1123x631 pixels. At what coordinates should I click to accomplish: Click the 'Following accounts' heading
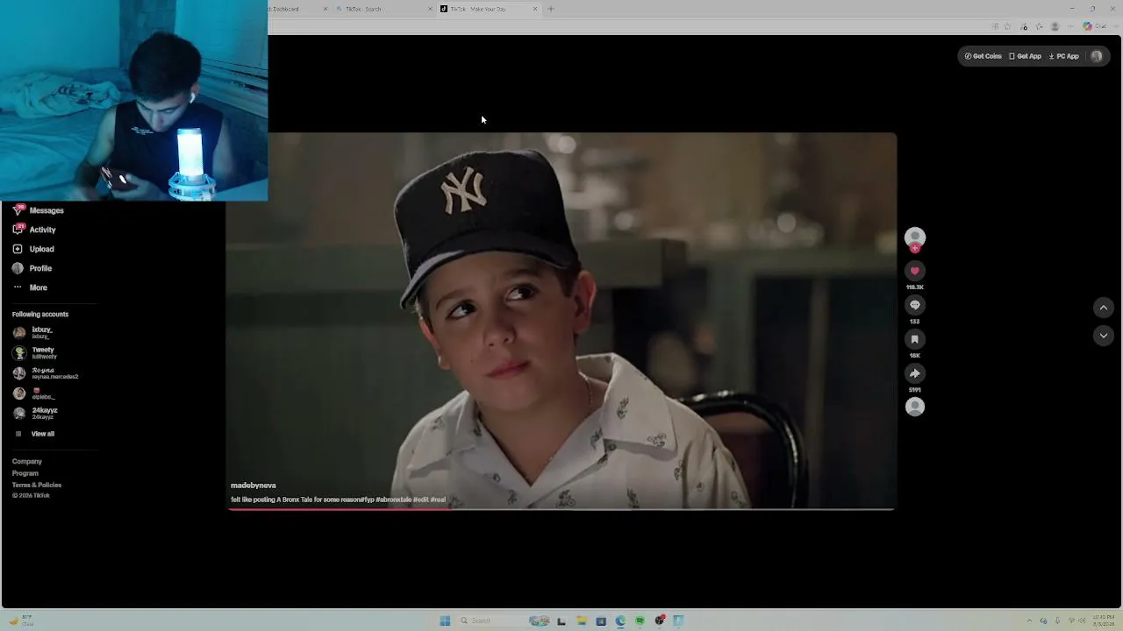pos(40,315)
